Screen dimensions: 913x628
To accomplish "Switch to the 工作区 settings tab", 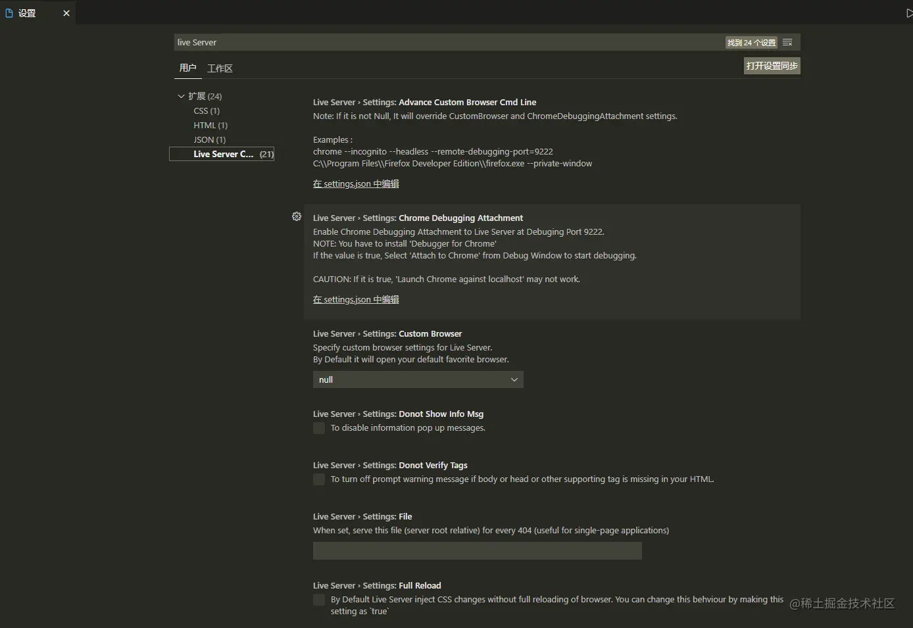I will 220,68.
